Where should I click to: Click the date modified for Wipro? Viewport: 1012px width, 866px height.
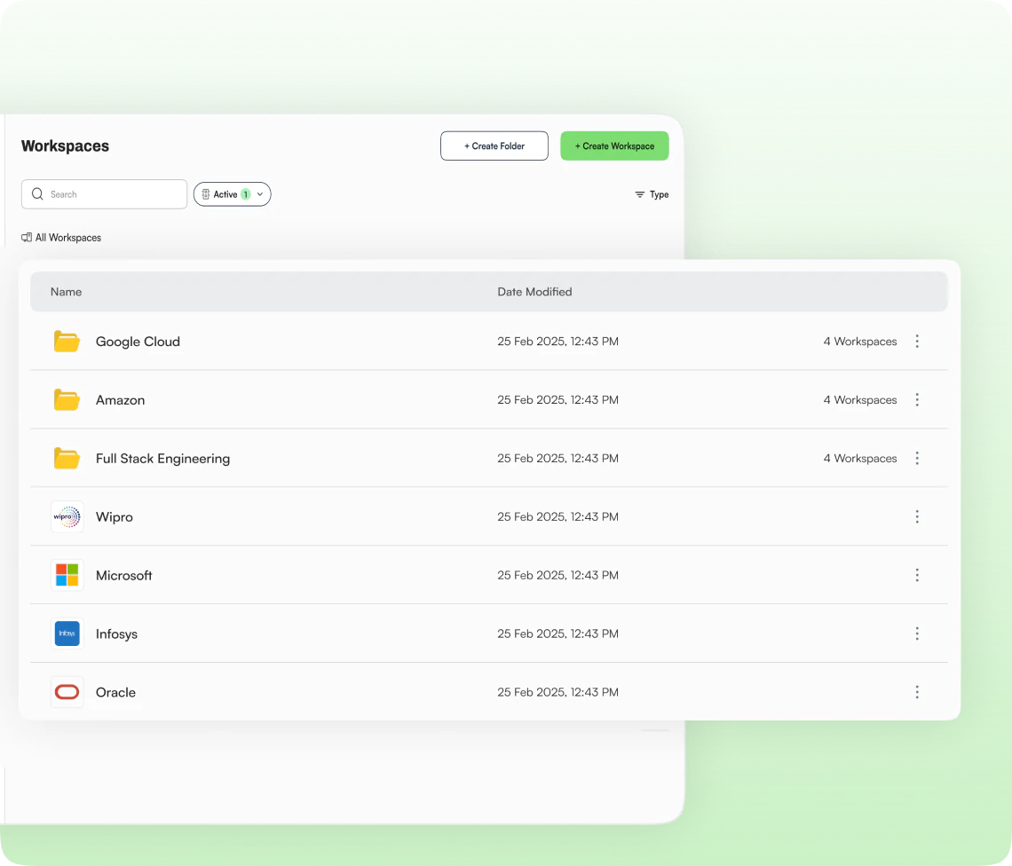pos(557,517)
